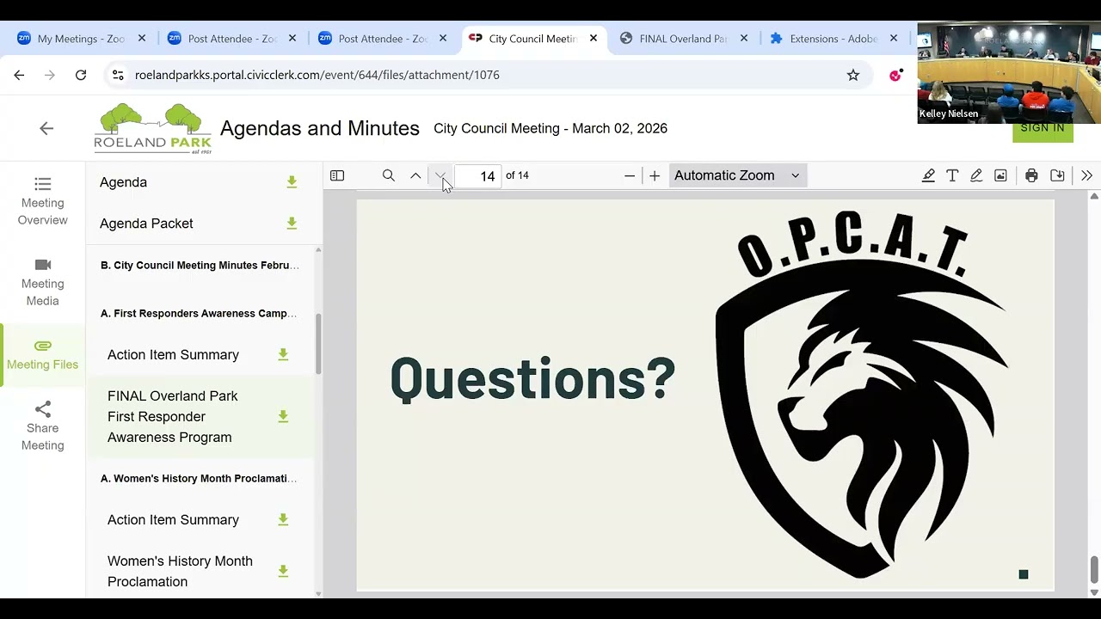This screenshot has height=619, width=1101.
Task: Open the Automatic Zoom dropdown
Action: 736,175
